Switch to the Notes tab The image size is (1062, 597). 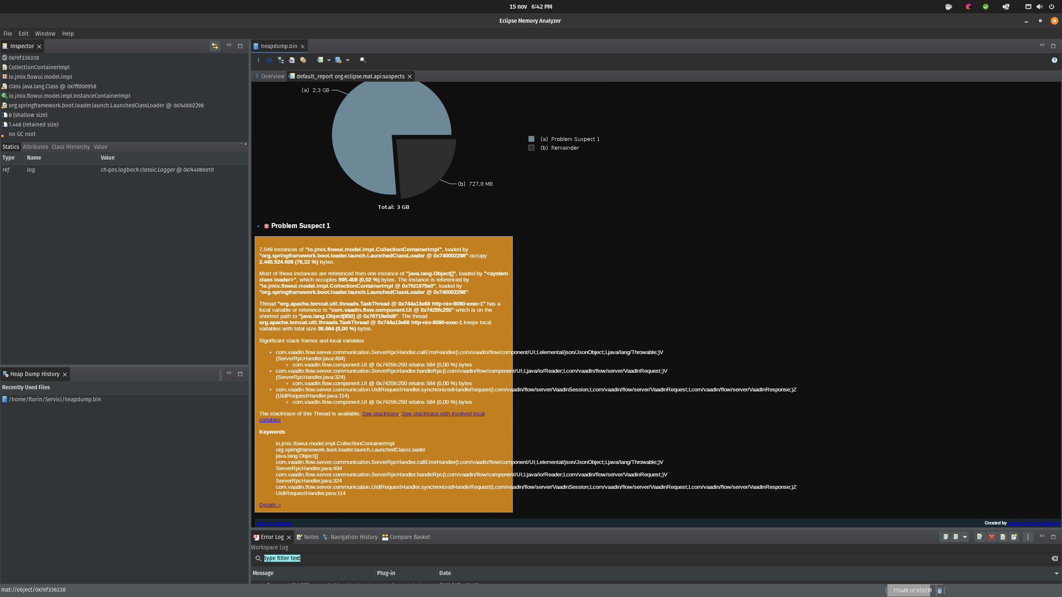pyautogui.click(x=308, y=537)
